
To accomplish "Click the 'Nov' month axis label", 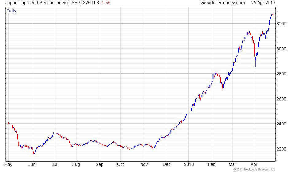I will 144,164.
